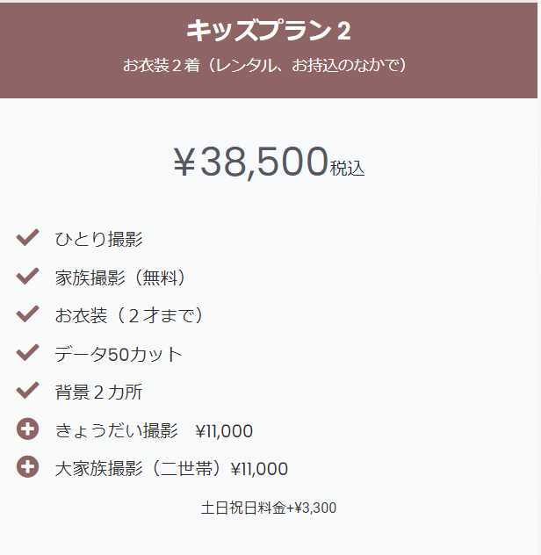Click the checkmark next to 家族撮影（無料）
Screen dimensions: 541x555
(x=27, y=276)
